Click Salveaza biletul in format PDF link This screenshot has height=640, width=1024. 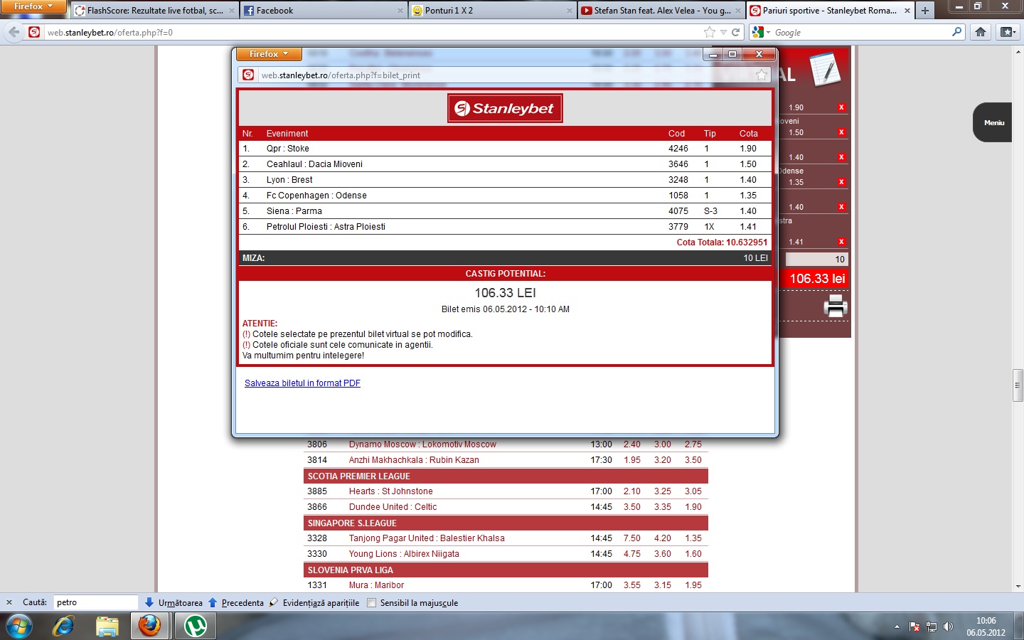tap(302, 383)
